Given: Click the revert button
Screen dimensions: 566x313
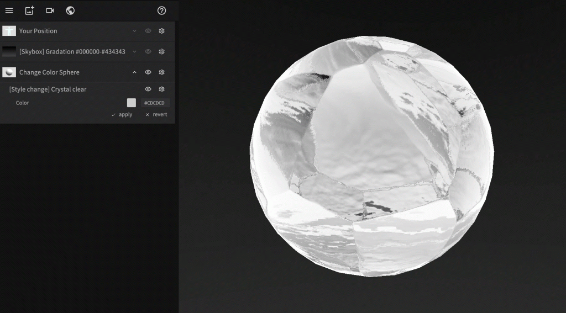Looking at the screenshot, I should pyautogui.click(x=156, y=115).
